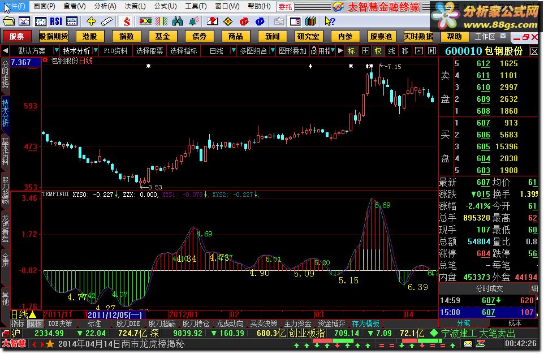Open the 文件(F) menu
The image size is (544, 354).
click(14, 6)
